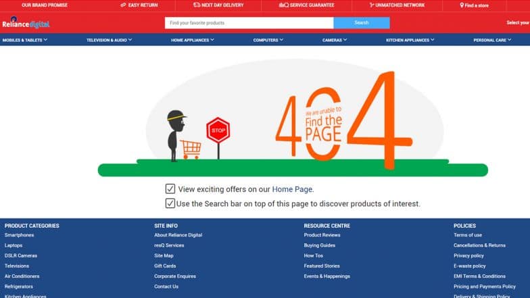This screenshot has width=530, height=298.
Task: Expand the Computers chevron
Action: tap(281, 40)
